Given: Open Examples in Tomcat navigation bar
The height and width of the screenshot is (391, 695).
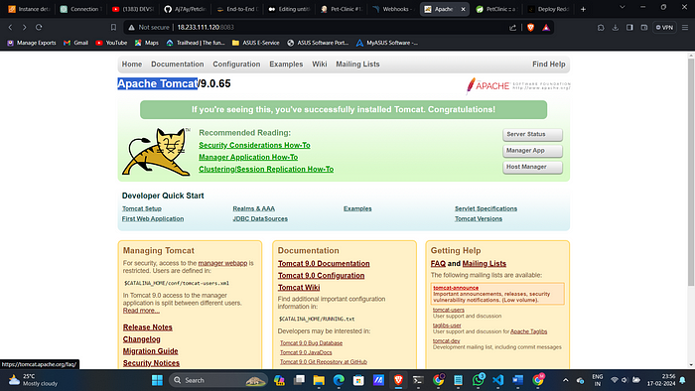Looking at the screenshot, I should tap(286, 65).
